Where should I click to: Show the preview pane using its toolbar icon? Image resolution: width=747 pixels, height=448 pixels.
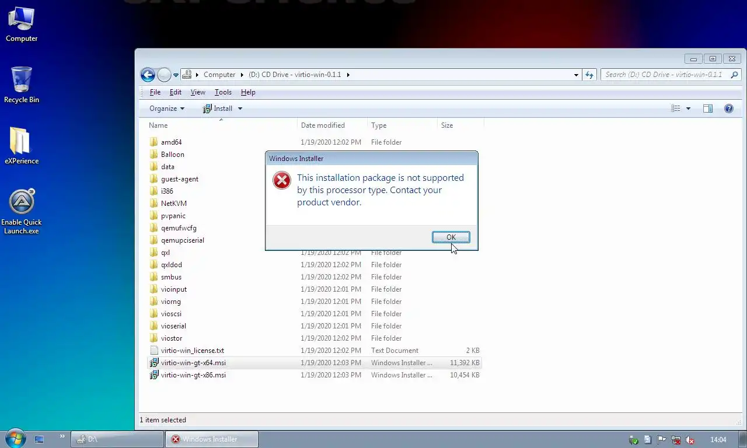point(708,108)
